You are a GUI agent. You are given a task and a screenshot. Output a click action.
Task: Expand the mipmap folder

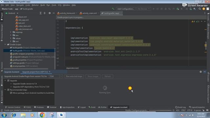(x=10, y=32)
